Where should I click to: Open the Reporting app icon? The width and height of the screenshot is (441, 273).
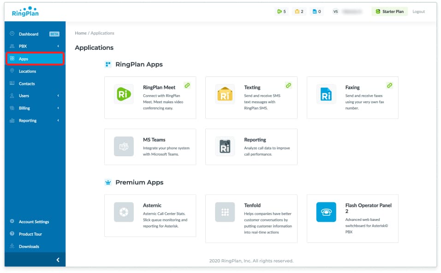225,147
